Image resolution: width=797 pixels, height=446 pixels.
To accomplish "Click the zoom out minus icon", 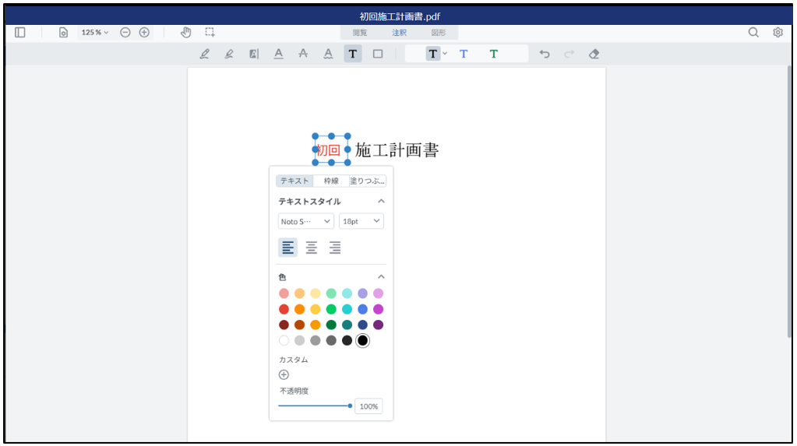I will pos(125,33).
